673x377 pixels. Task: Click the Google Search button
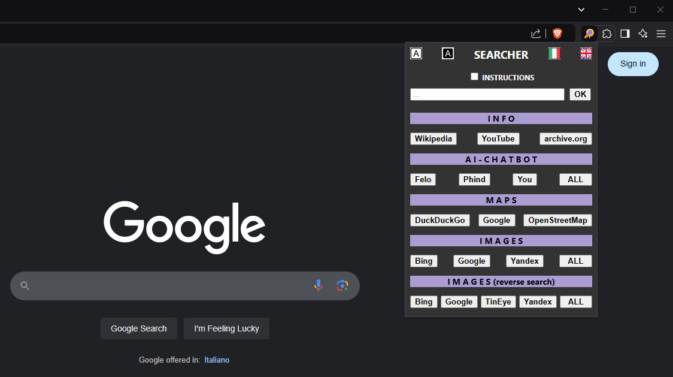(x=139, y=328)
